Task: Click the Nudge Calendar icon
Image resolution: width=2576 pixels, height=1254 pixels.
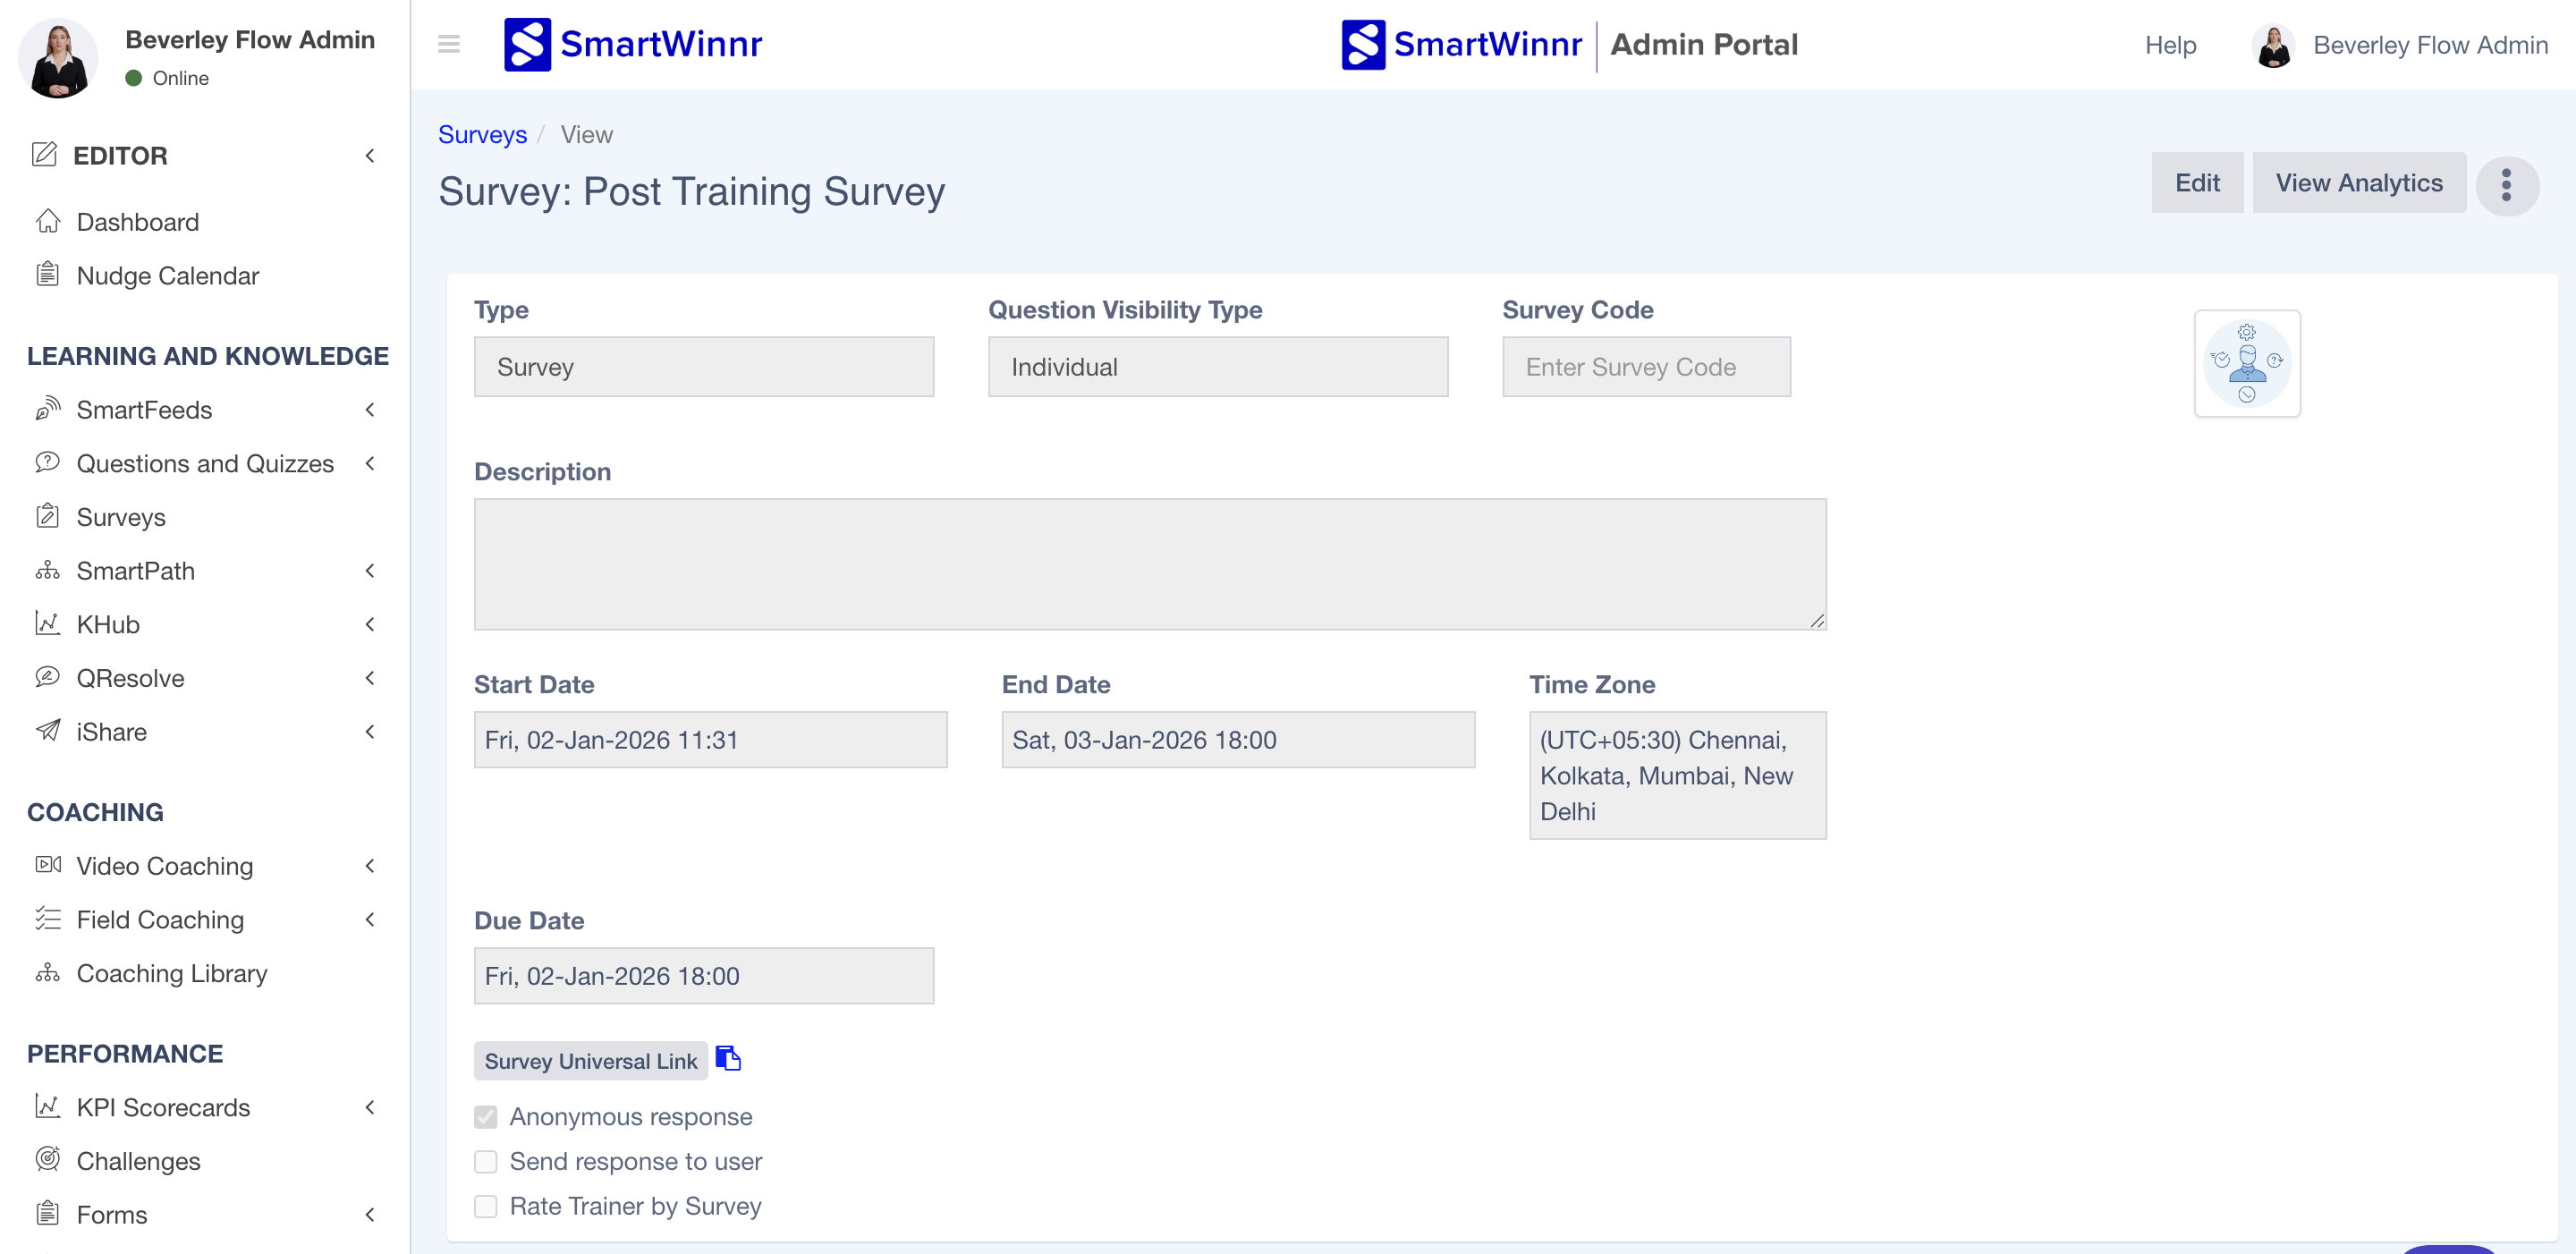Action: 47,275
